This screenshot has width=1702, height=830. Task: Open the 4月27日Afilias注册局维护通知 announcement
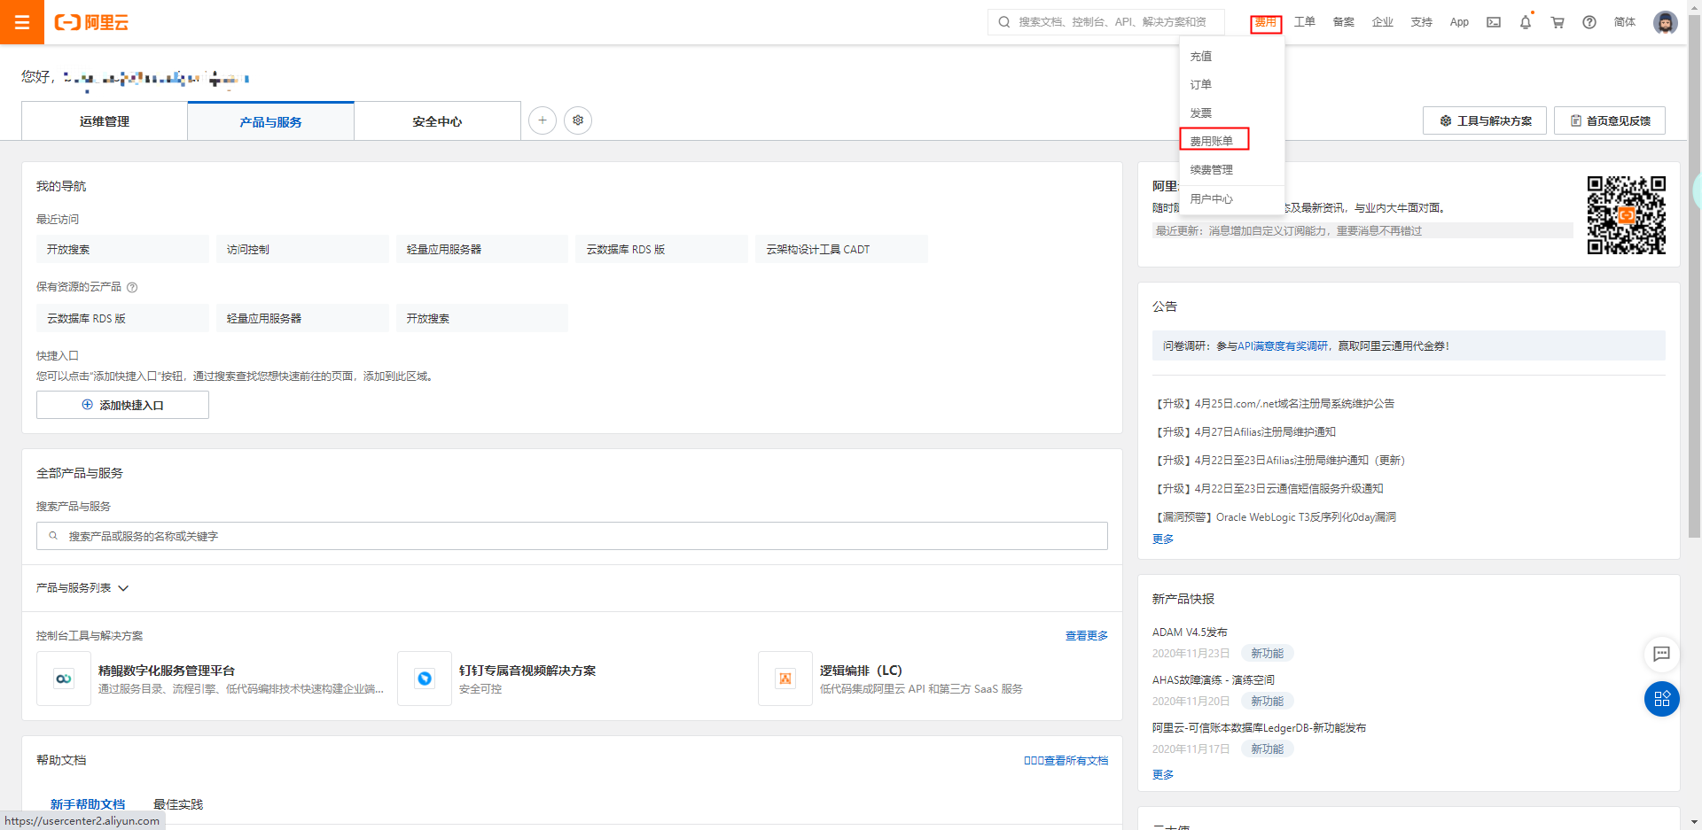point(1245,431)
